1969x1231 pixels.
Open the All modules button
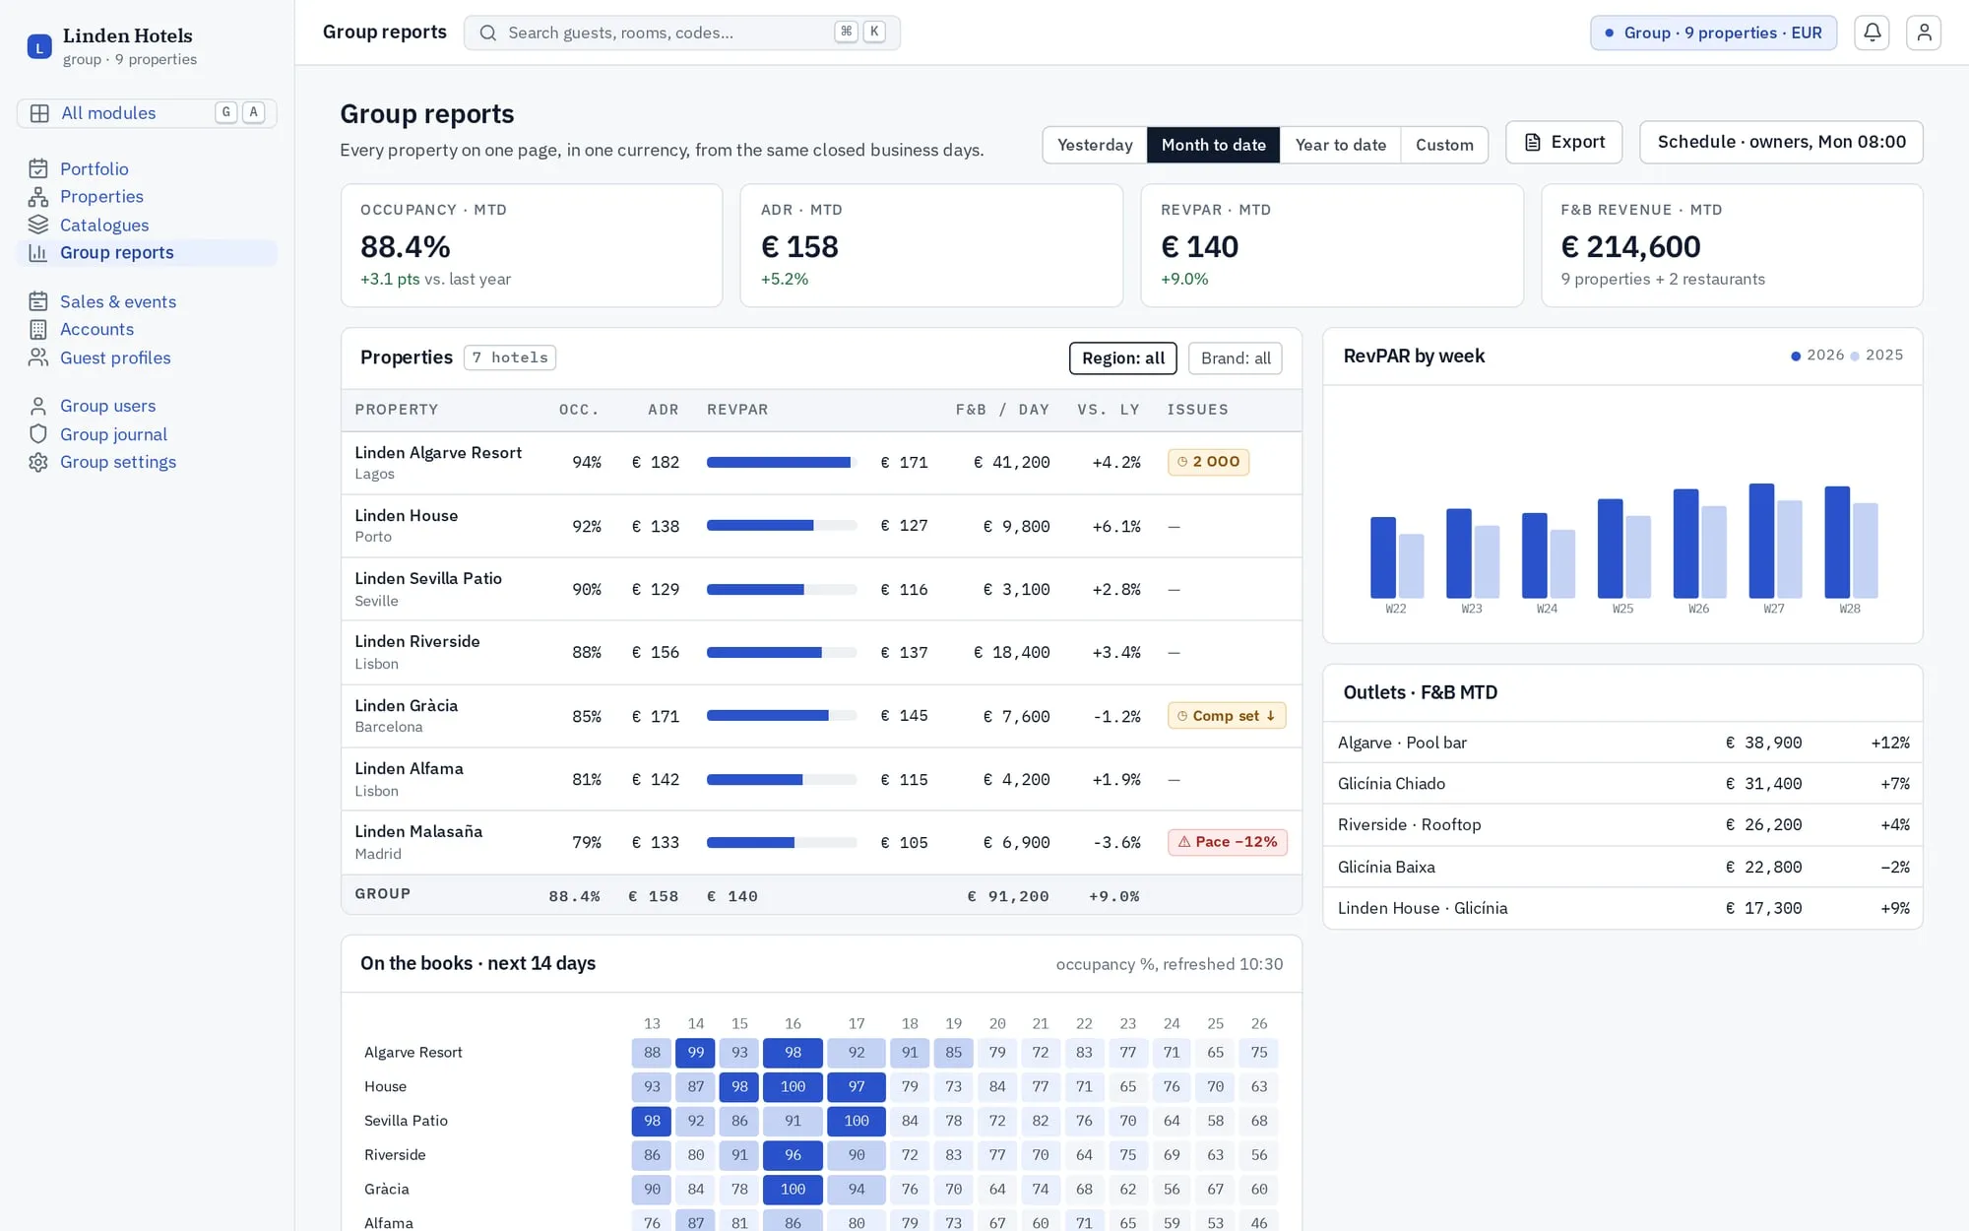[147, 113]
